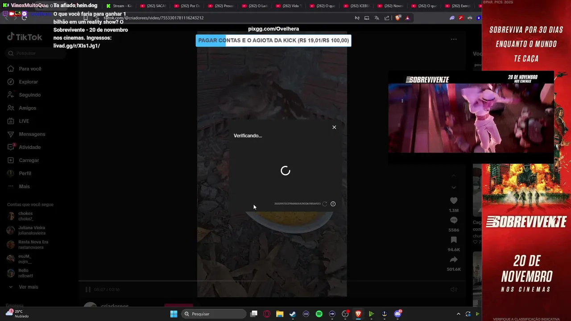Click taskbar Pesquisar search box
This screenshot has width=571, height=321.
click(x=214, y=314)
